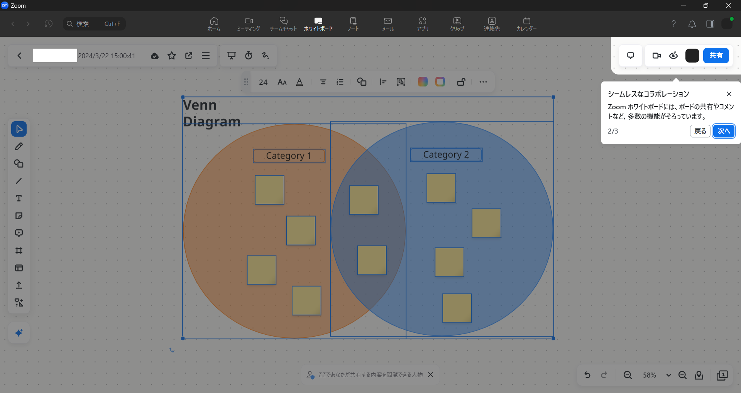This screenshot has width=741, height=393.
Task: Select the sticky note tool
Action: [19, 216]
